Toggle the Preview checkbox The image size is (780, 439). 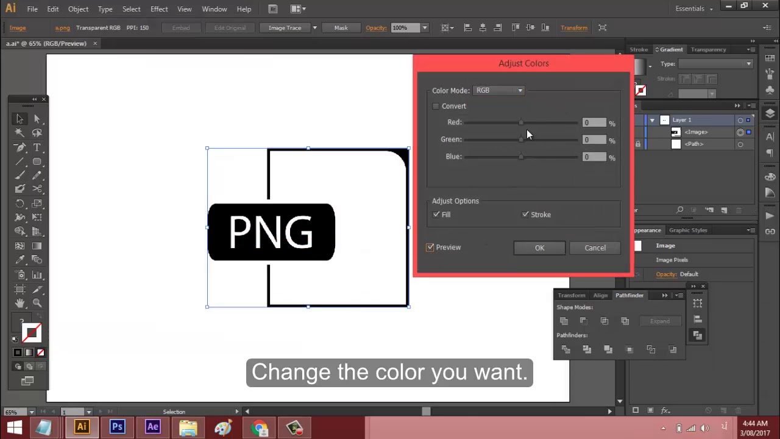(430, 247)
